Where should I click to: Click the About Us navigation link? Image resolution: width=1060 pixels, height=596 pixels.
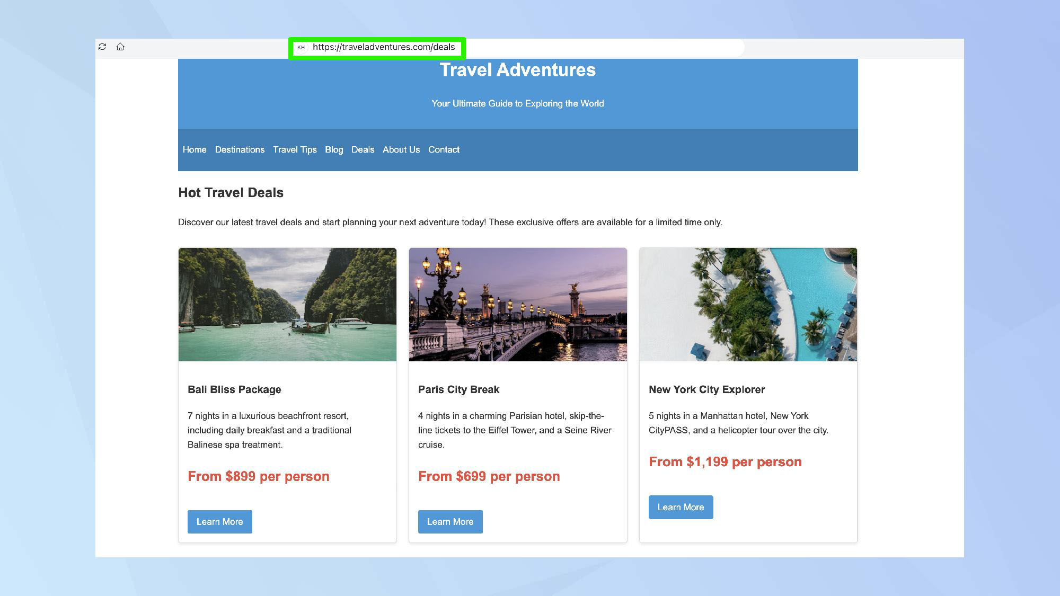coord(400,150)
